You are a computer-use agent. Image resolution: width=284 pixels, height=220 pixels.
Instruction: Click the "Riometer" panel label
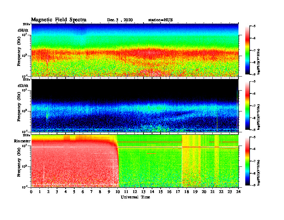point(22,141)
